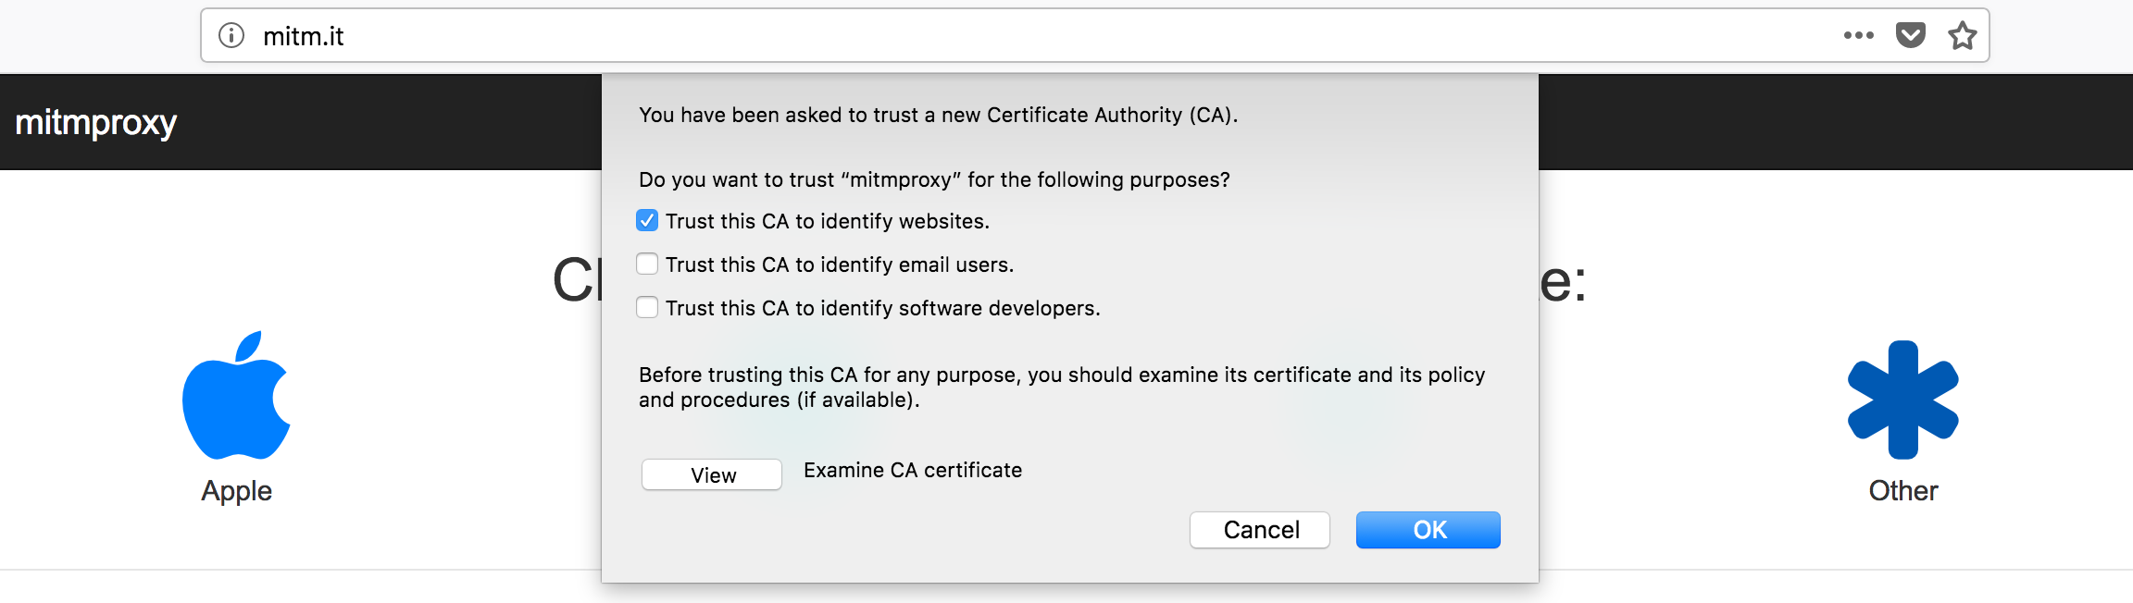Image resolution: width=2133 pixels, height=603 pixels.
Task: Click the "Examine CA certificate" text
Action: 912,471
